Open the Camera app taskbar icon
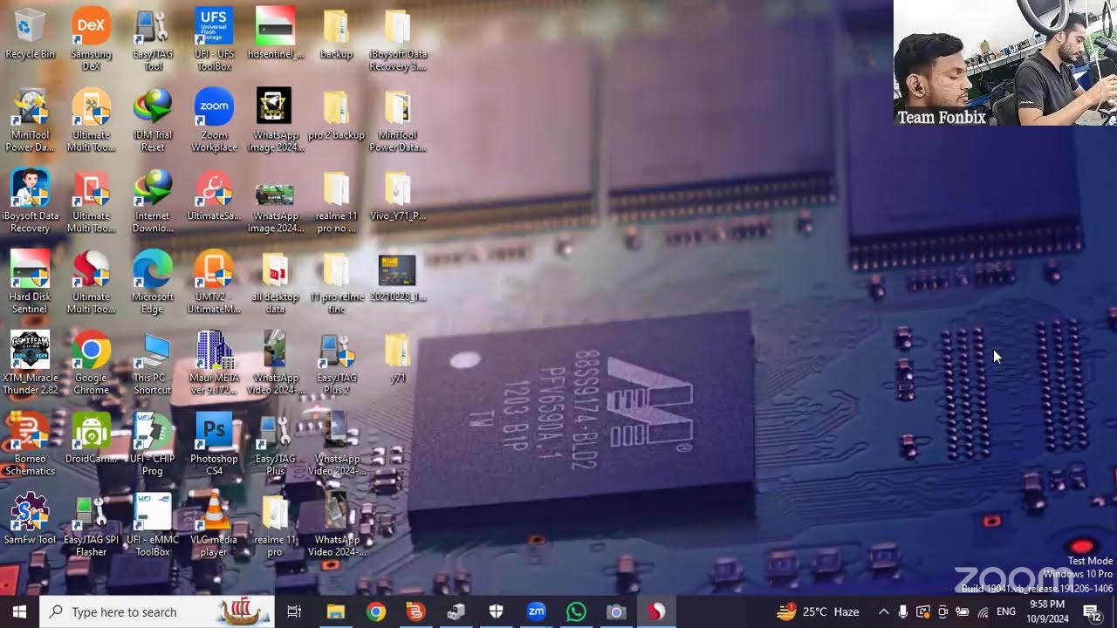Screen dimensions: 1117x628 click(x=617, y=611)
